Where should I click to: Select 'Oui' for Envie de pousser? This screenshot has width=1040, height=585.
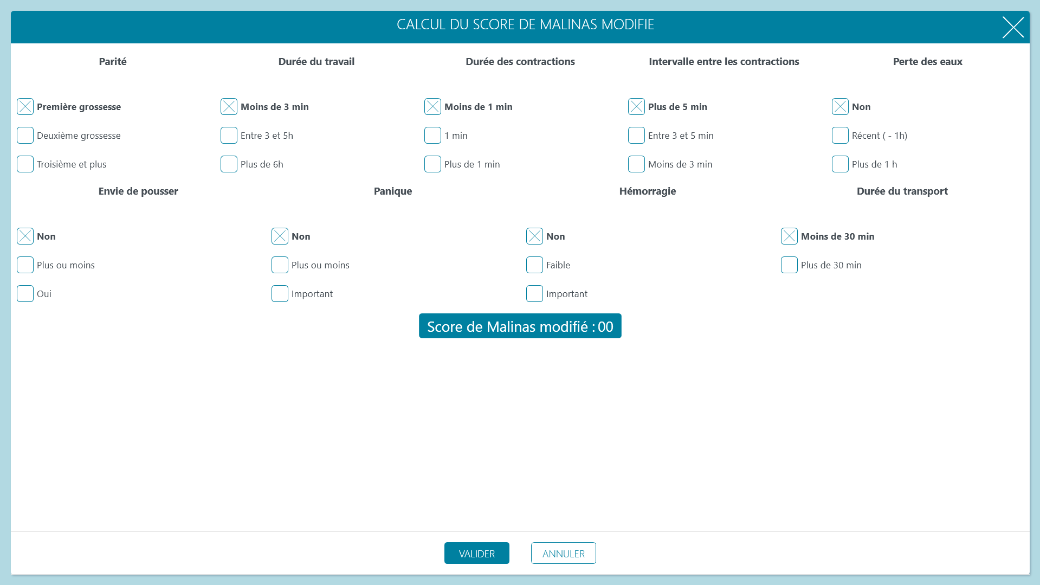coord(25,294)
